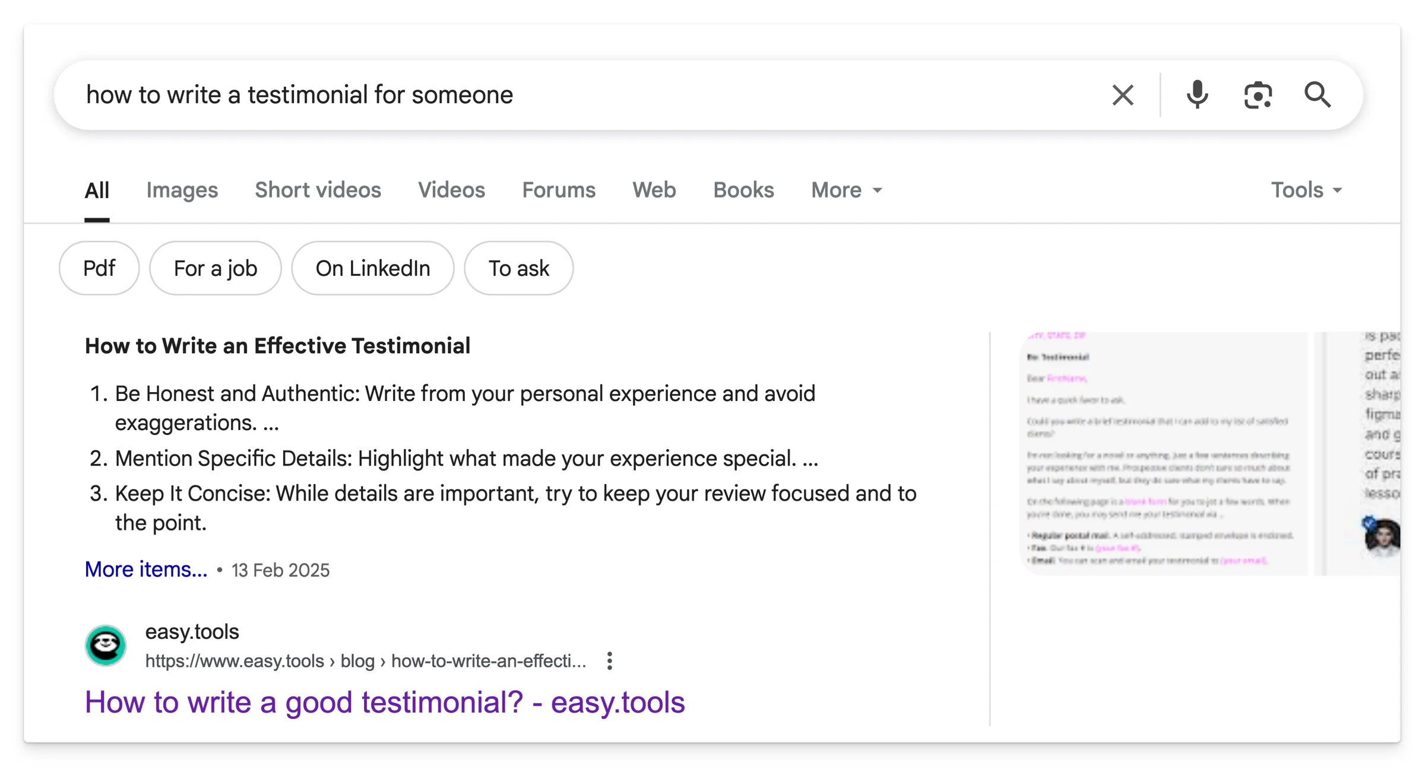Submit search with magnifying glass icon
Image resolution: width=1425 pixels, height=767 pixels.
click(x=1318, y=95)
